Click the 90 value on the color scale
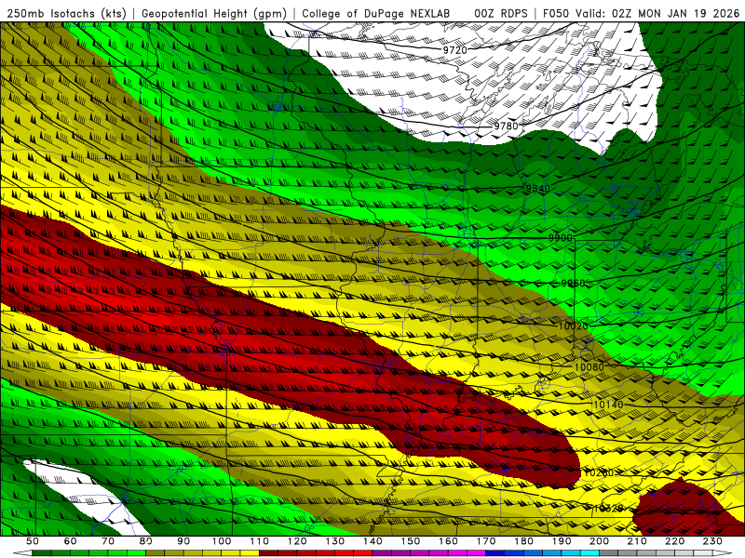Viewport: 745px width, 558px height. pyautogui.click(x=183, y=541)
